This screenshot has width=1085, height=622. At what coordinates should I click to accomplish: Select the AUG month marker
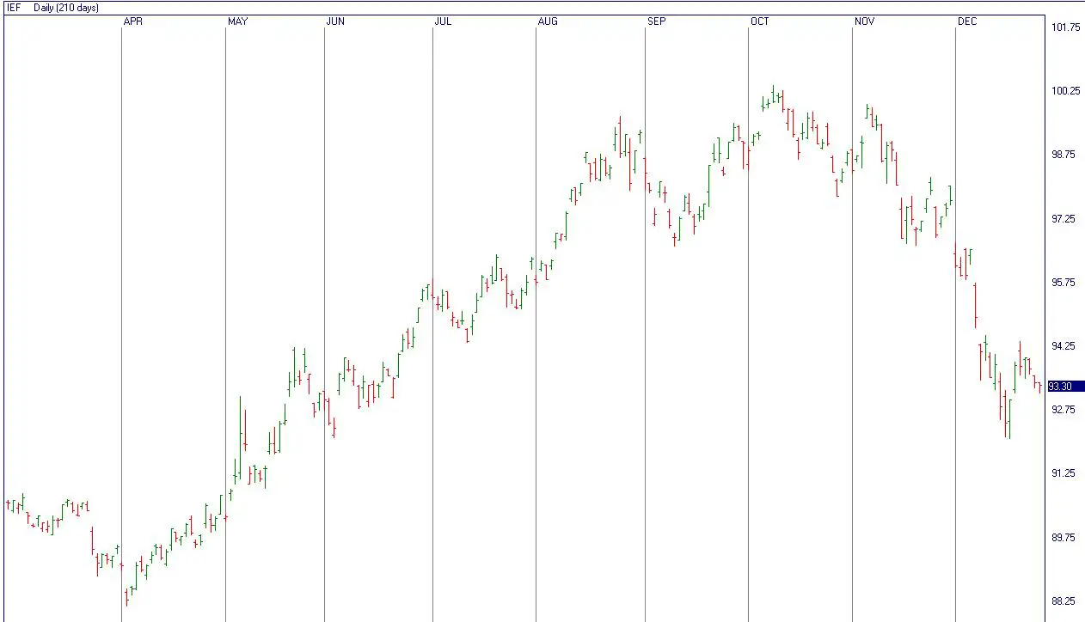548,21
